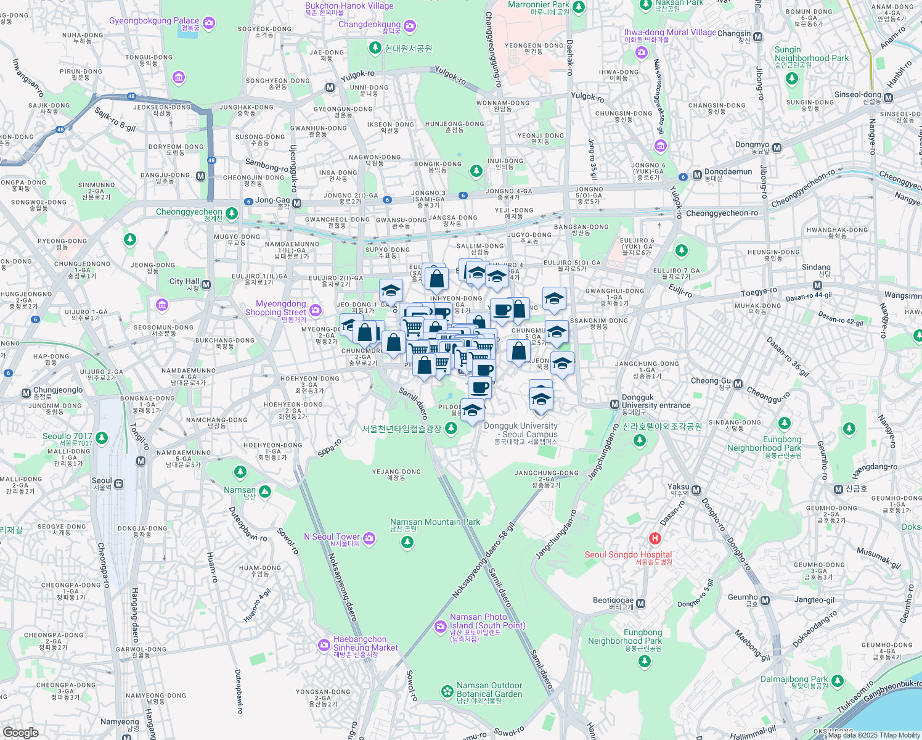Select the Jong-Gag metro station icon

296,203
